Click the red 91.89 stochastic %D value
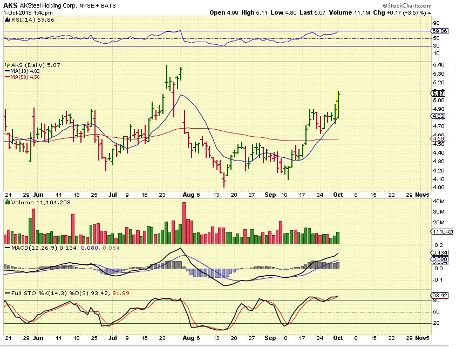This screenshot has height=347, width=456. tap(121, 293)
